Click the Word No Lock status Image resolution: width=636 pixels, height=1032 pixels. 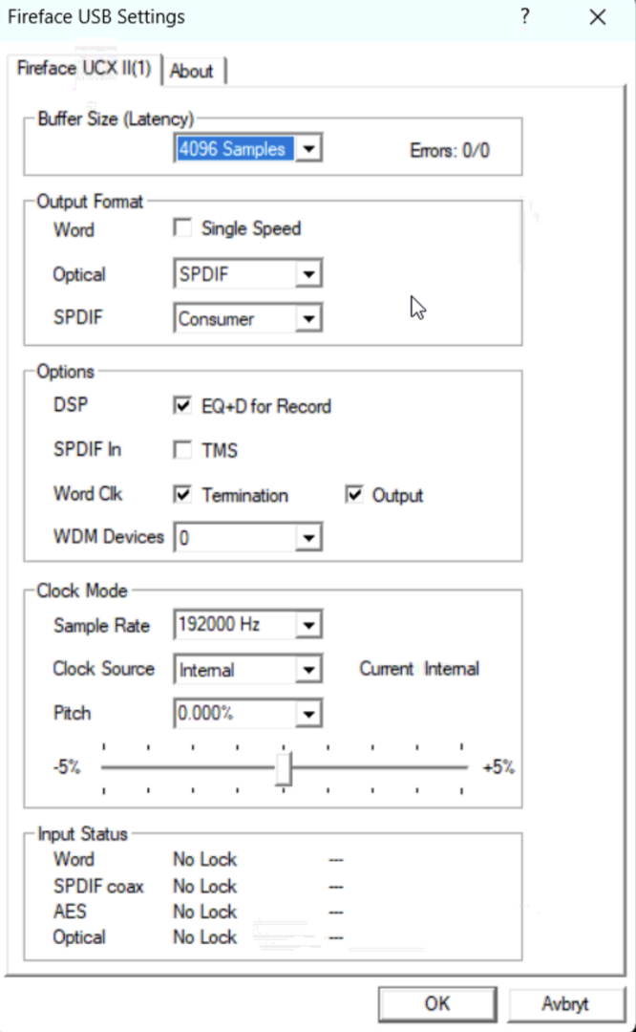[204, 860]
